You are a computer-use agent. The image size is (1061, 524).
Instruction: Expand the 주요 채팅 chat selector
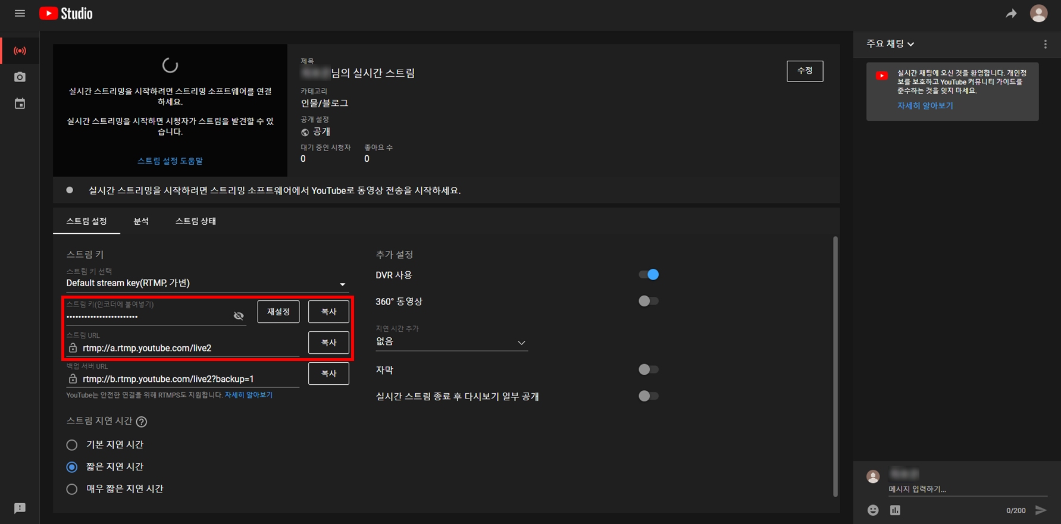click(x=890, y=44)
